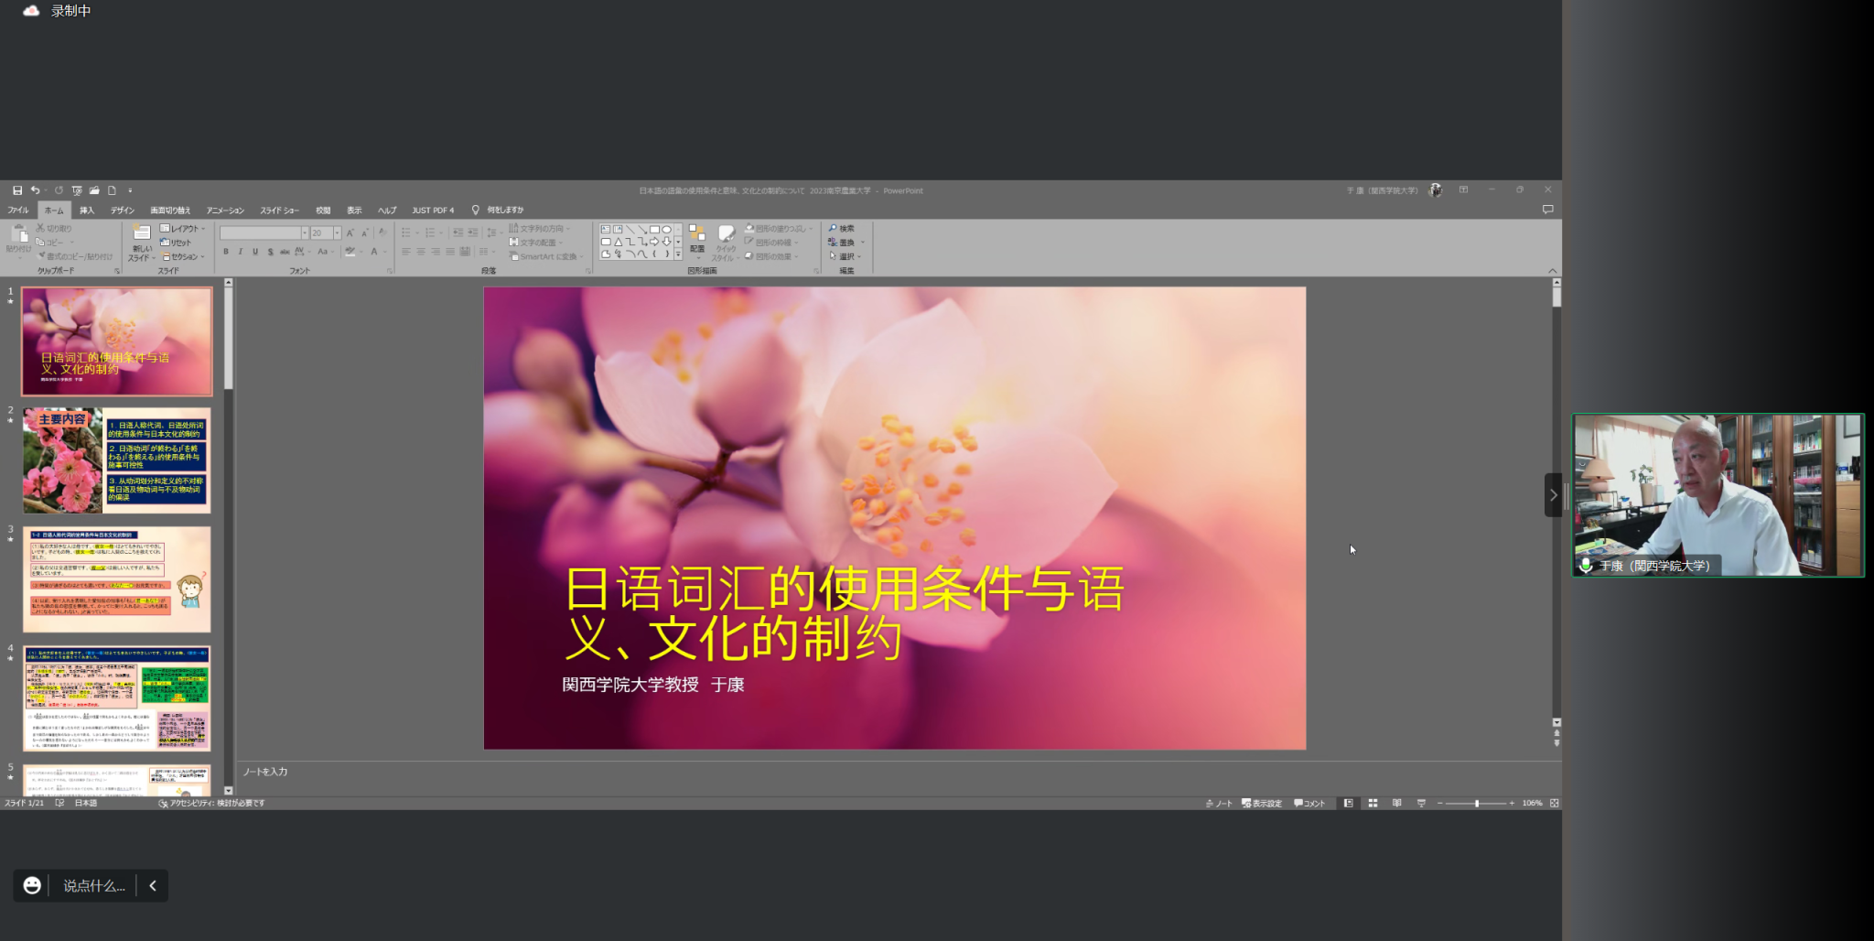Viewport: 1874px width, 941px height.
Task: Click the Arrange (配置) icon
Action: [x=697, y=236]
